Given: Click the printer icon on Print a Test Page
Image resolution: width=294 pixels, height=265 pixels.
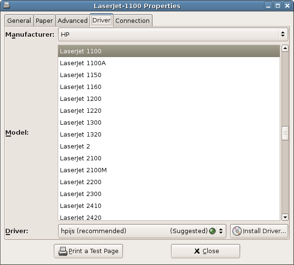Looking at the screenshot, I should pyautogui.click(x=63, y=251).
